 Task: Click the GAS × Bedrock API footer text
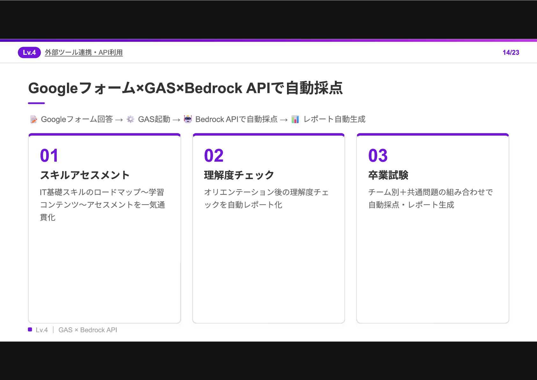click(88, 330)
